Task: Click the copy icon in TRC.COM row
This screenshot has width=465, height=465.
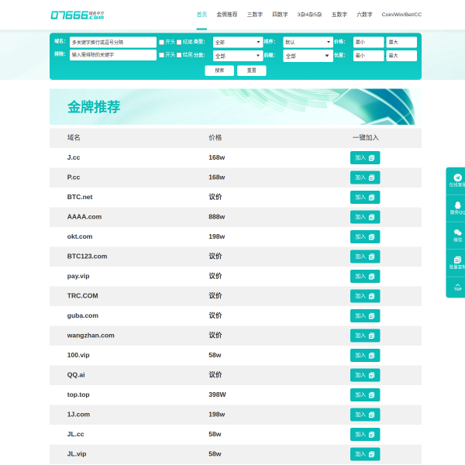Action: tap(371, 296)
